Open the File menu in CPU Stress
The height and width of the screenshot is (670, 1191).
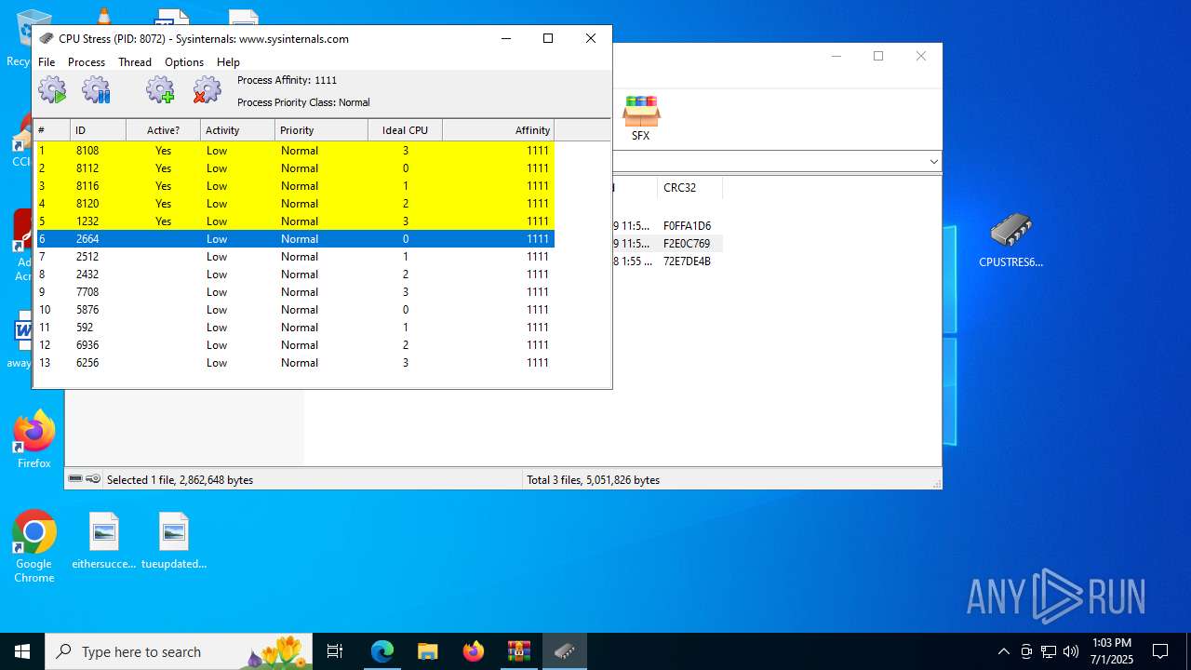click(x=47, y=61)
